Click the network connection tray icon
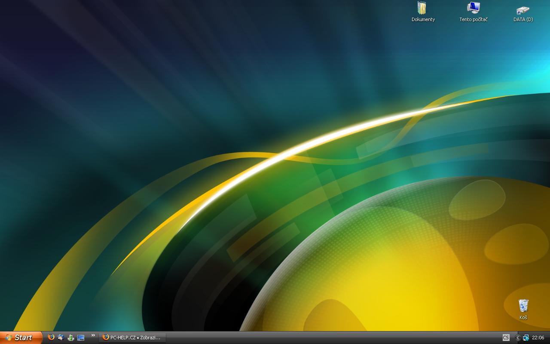The width and height of the screenshot is (550, 344). coord(526,338)
